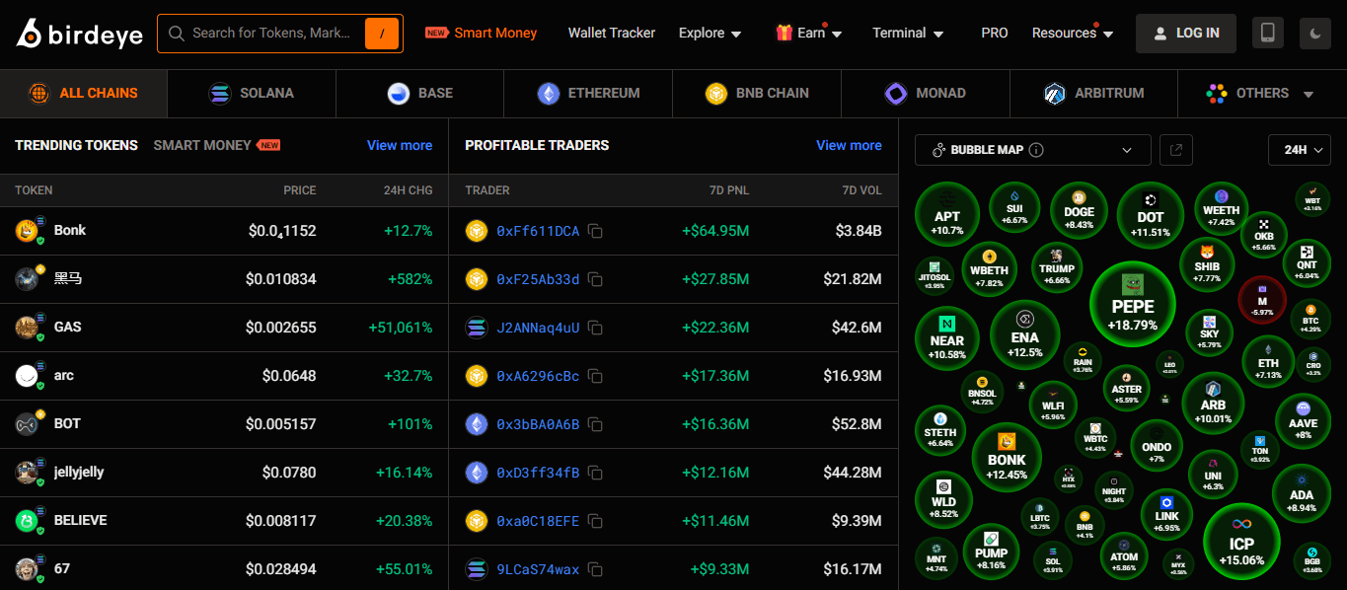Switch to Smart Money token tab
The height and width of the screenshot is (590, 1347).
pos(217,145)
